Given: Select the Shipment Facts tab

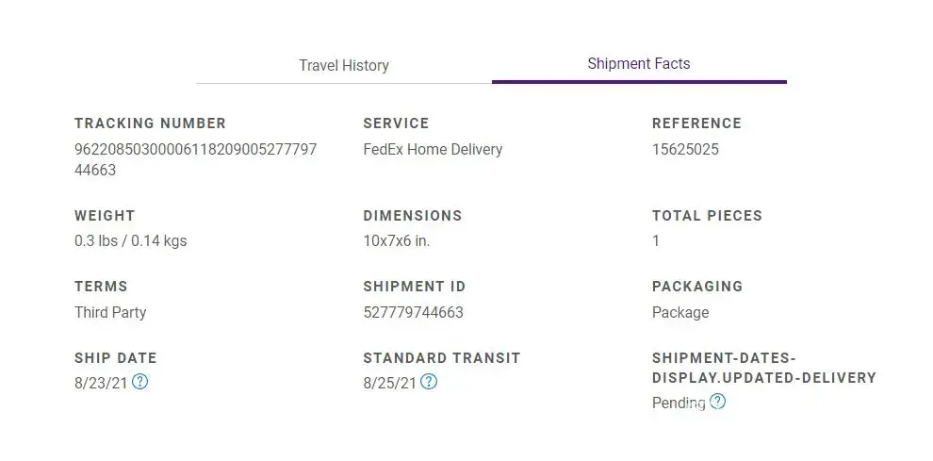Looking at the screenshot, I should coord(638,64).
